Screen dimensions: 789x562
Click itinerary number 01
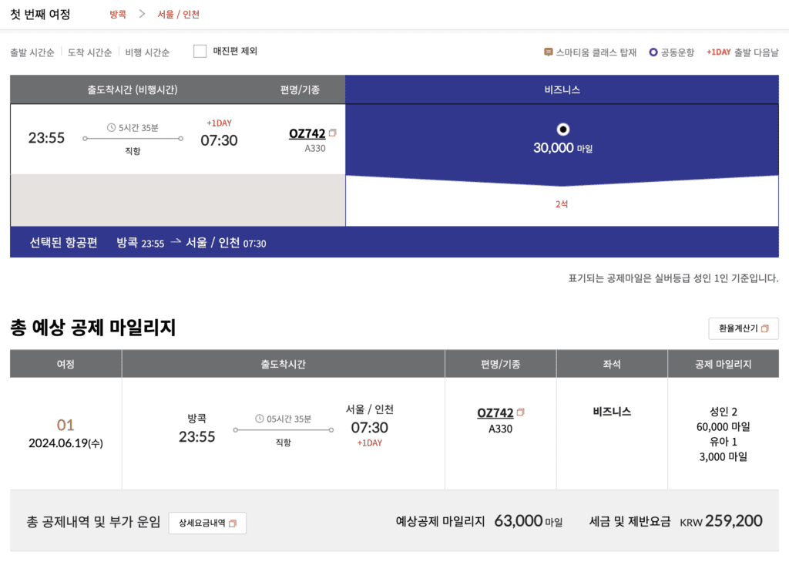pos(65,425)
